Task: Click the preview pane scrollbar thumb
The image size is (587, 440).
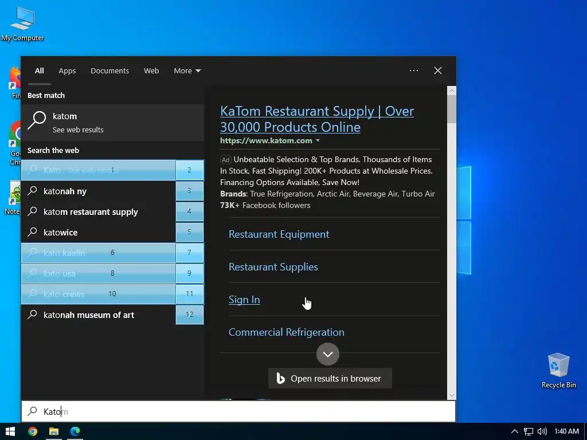Action: pyautogui.click(x=452, y=108)
